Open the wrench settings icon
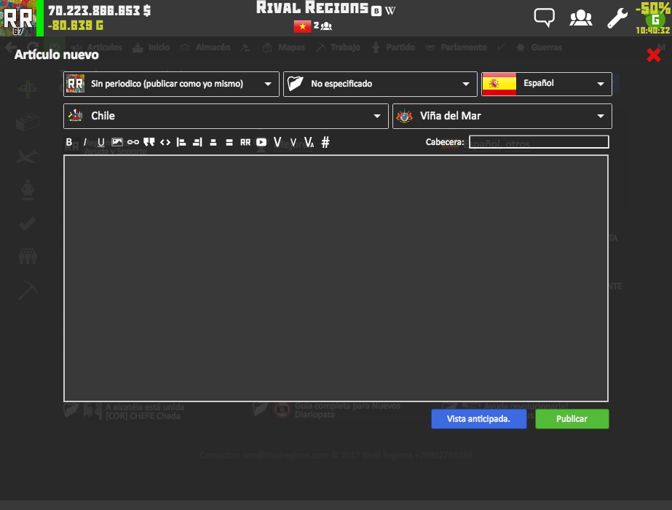 pyautogui.click(x=617, y=17)
